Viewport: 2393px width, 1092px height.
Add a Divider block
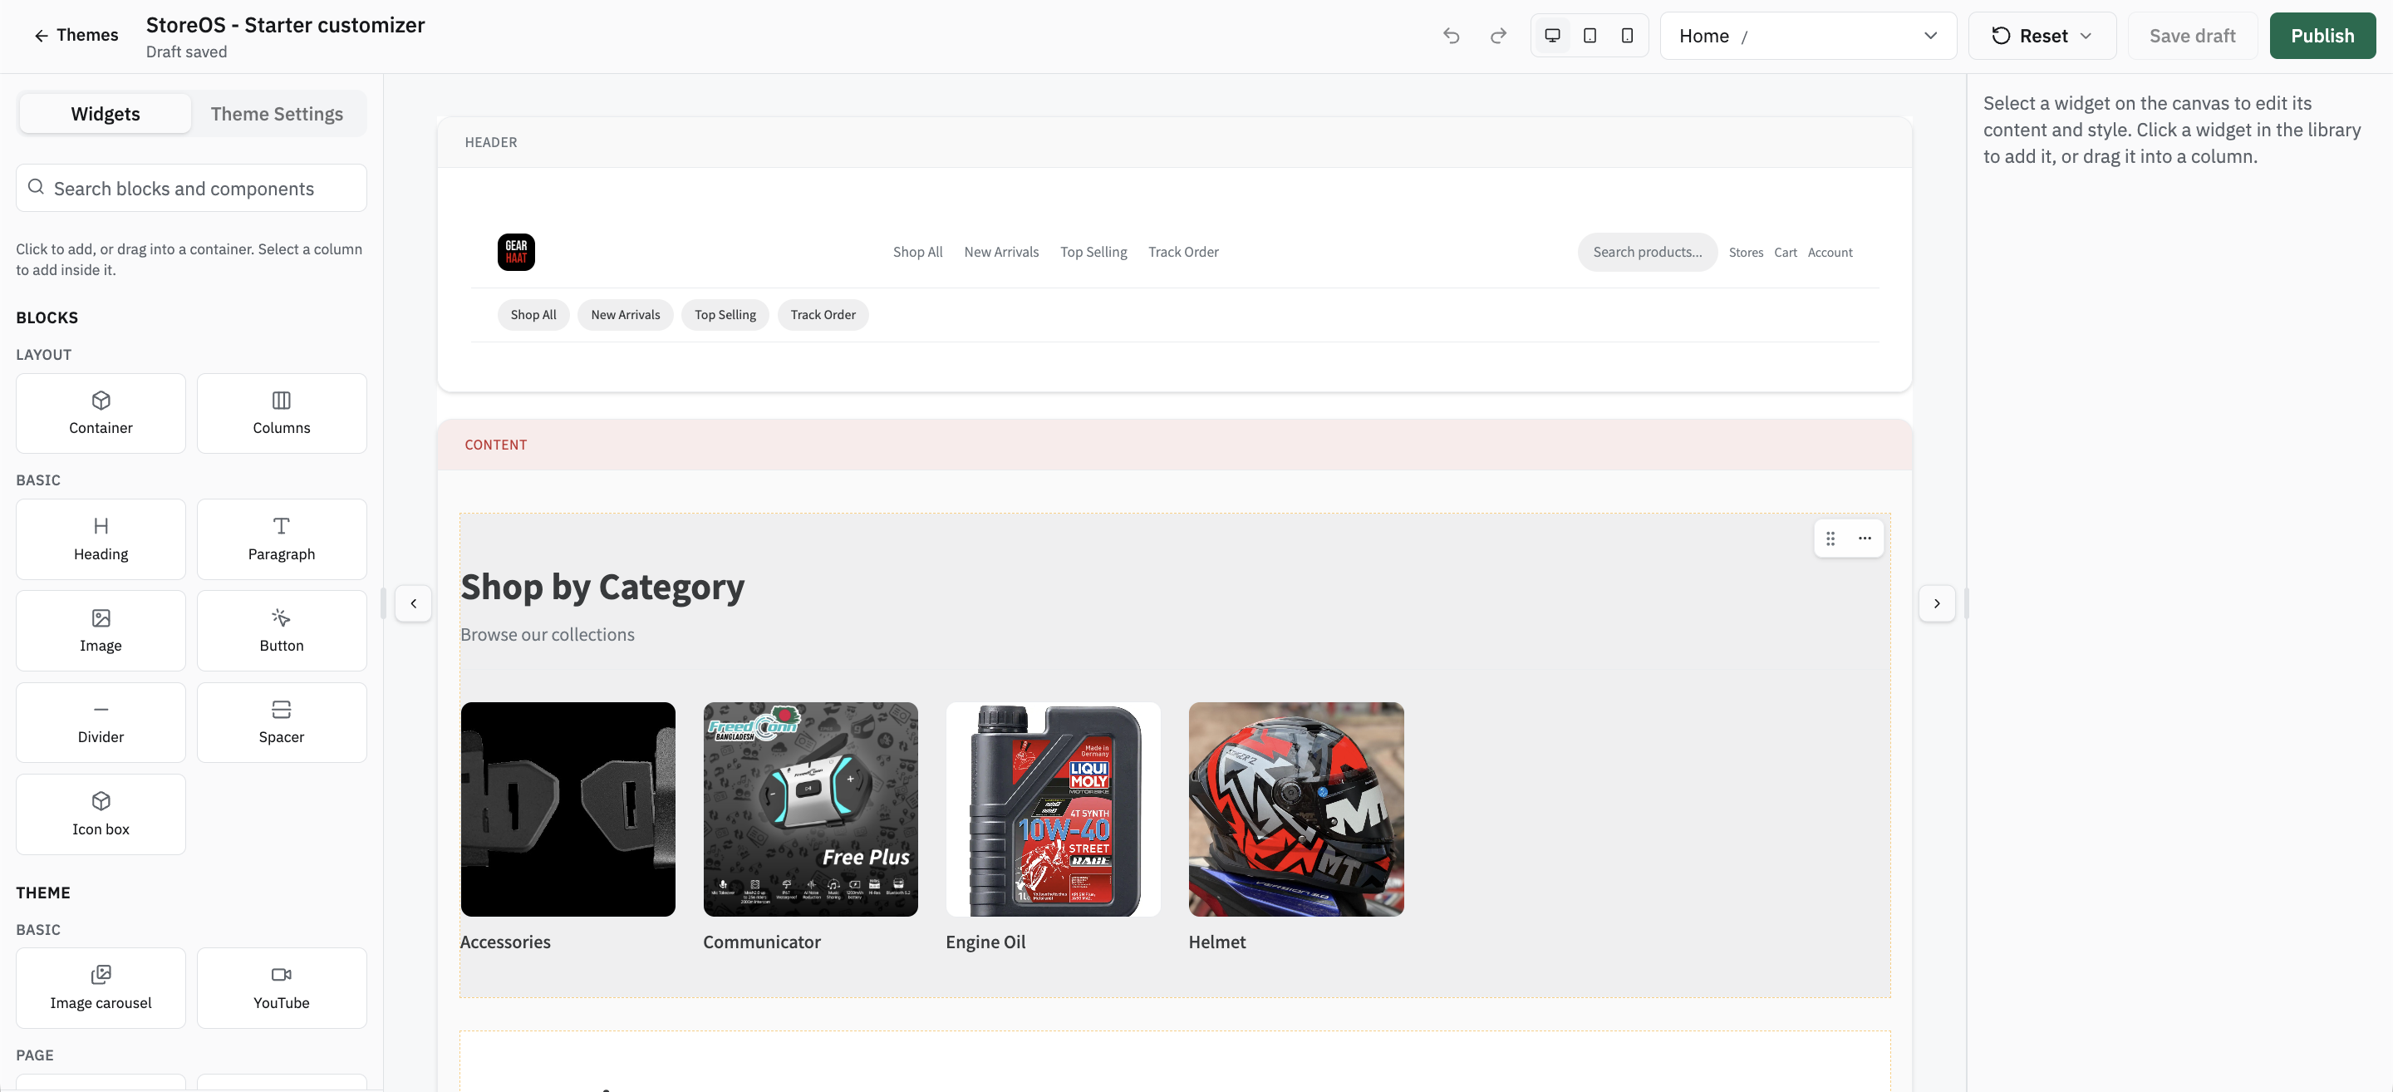point(101,722)
